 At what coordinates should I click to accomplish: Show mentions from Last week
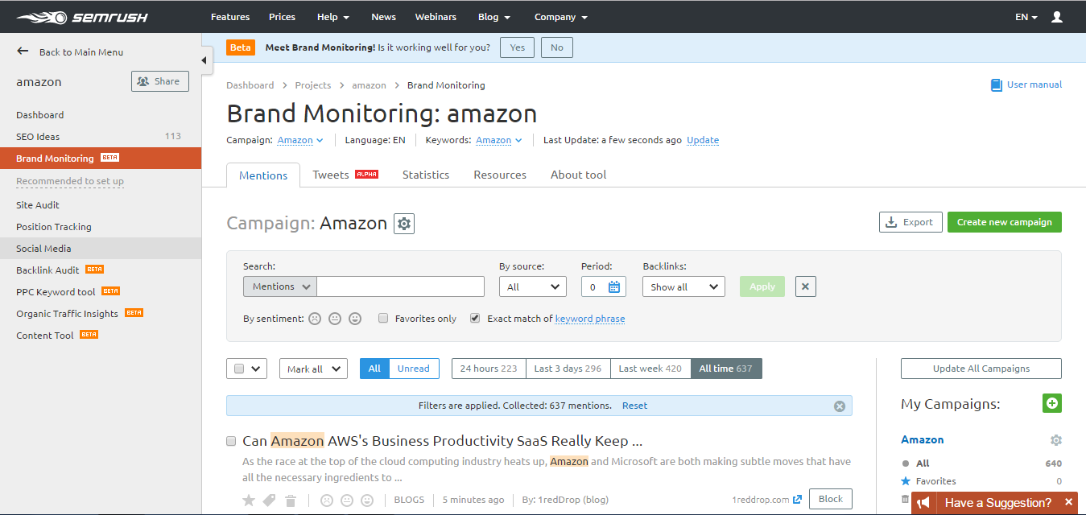click(650, 369)
